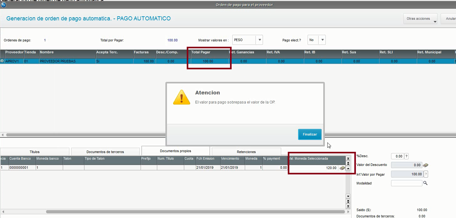Screen dimensions: 456x218
Task: Click the Inf.Valor por Pagar field
Action: (407, 174)
